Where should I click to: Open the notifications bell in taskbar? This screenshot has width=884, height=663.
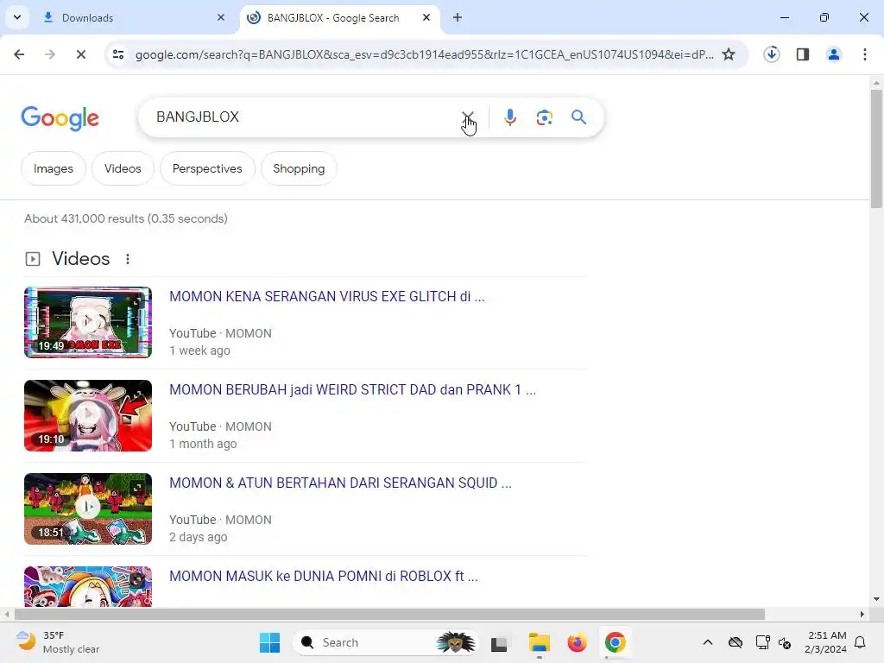[x=860, y=642]
